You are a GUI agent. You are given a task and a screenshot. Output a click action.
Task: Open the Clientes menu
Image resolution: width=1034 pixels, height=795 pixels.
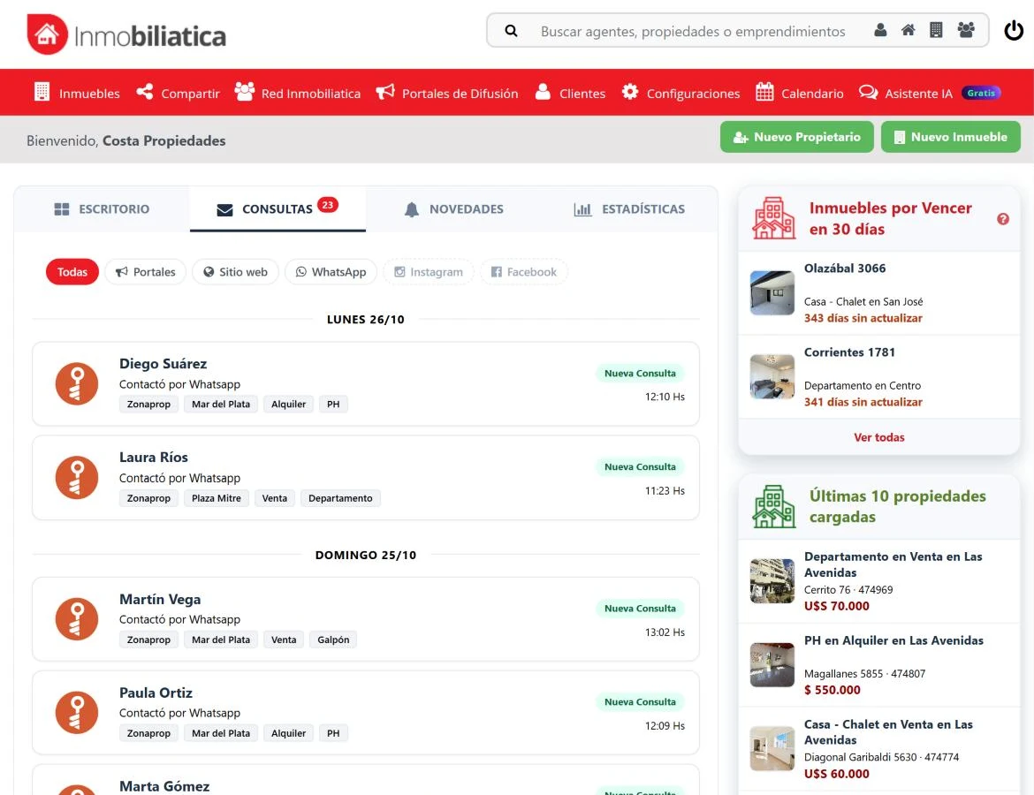pos(570,93)
